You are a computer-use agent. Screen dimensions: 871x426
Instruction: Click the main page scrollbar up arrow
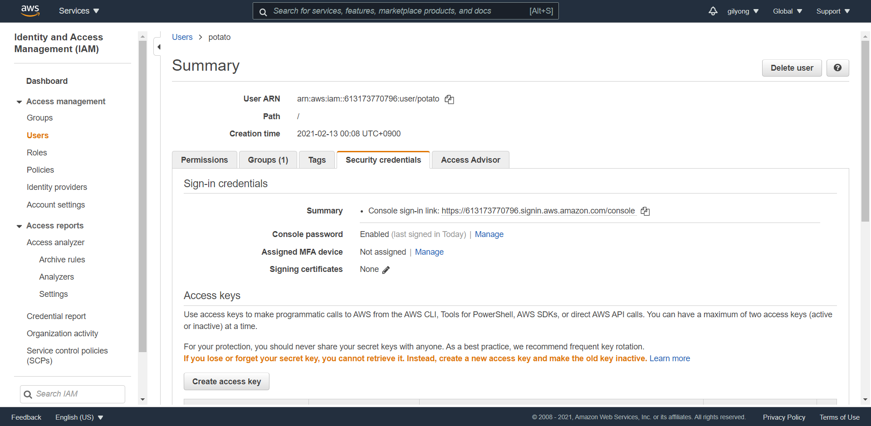tap(865, 36)
